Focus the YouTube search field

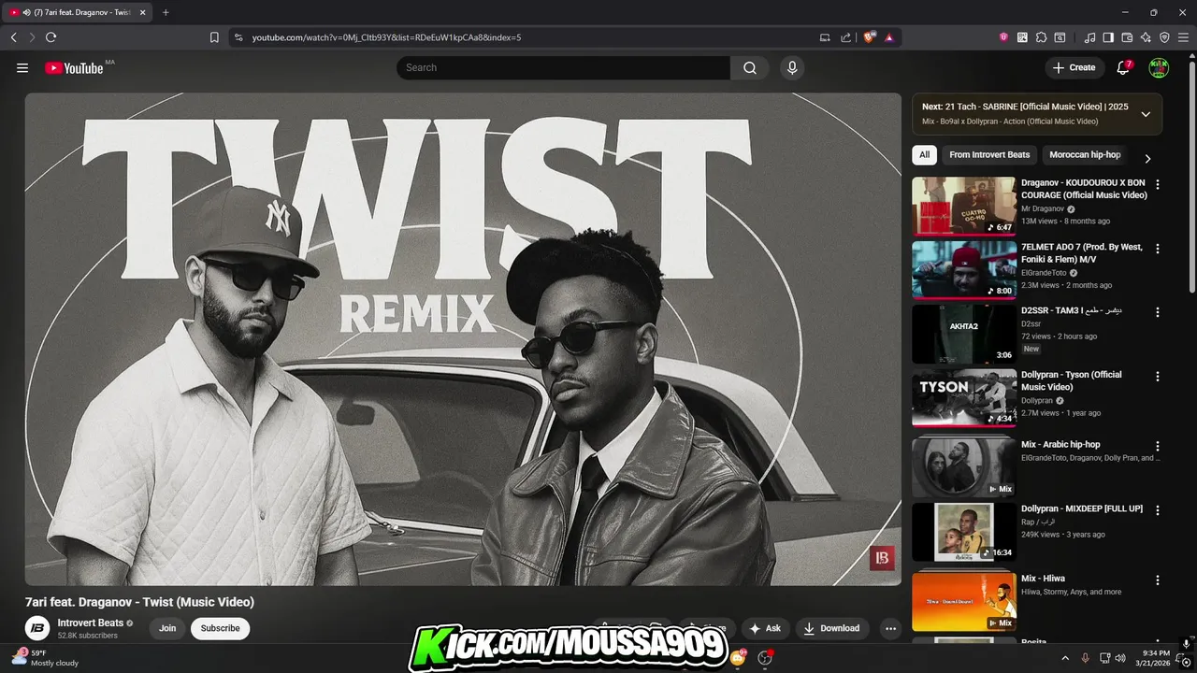pyautogui.click(x=563, y=67)
